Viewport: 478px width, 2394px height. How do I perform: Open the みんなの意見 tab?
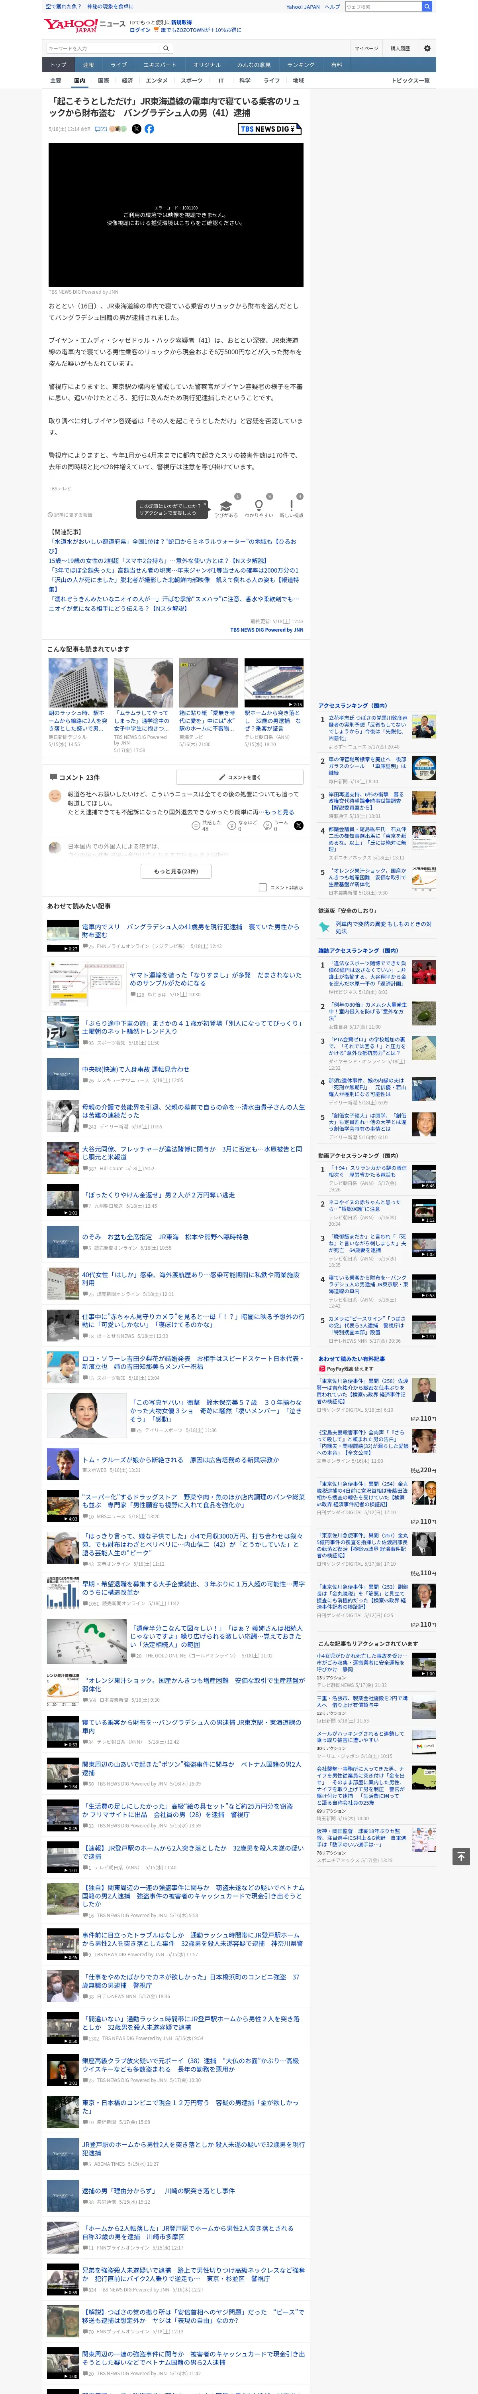[x=254, y=65]
